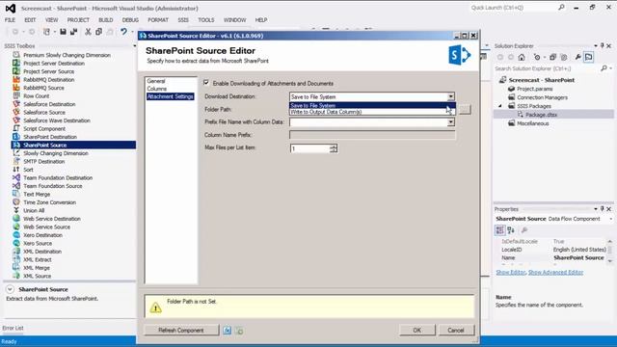Image resolution: width=617 pixels, height=347 pixels.
Task: Click the Save toolbar icon
Action: coord(63,32)
